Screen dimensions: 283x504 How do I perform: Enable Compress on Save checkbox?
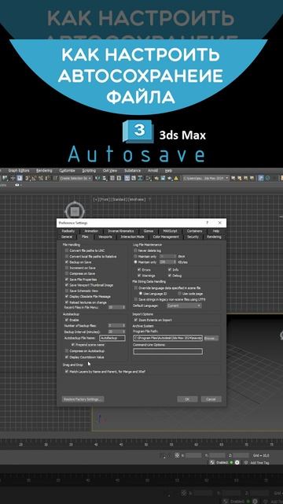(x=67, y=273)
